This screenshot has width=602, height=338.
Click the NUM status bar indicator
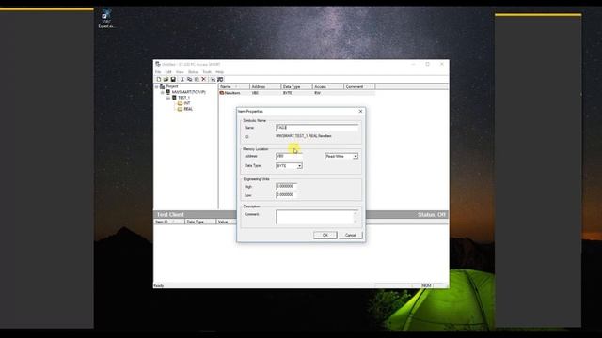pos(426,285)
